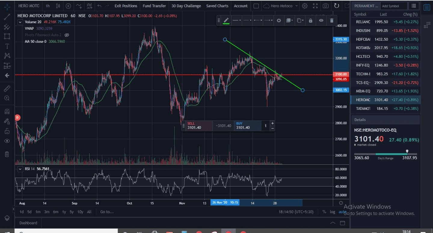The height and width of the screenshot is (233, 433).
Task: Open line thickness dropdown in drawing toolbar
Action: (x=236, y=20)
